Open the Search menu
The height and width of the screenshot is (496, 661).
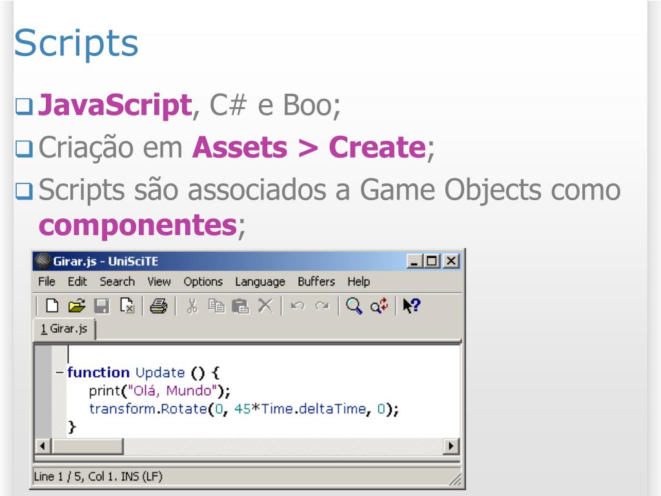117,282
